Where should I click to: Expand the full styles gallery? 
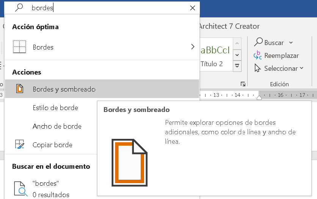point(237,66)
